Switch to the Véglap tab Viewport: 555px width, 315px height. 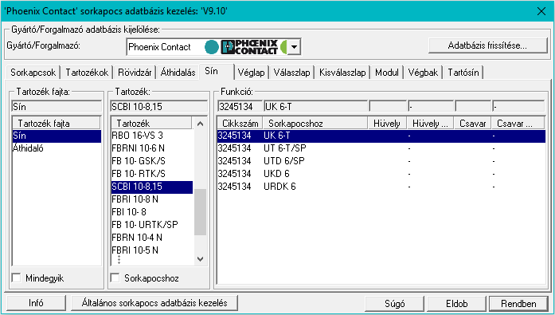(x=251, y=73)
